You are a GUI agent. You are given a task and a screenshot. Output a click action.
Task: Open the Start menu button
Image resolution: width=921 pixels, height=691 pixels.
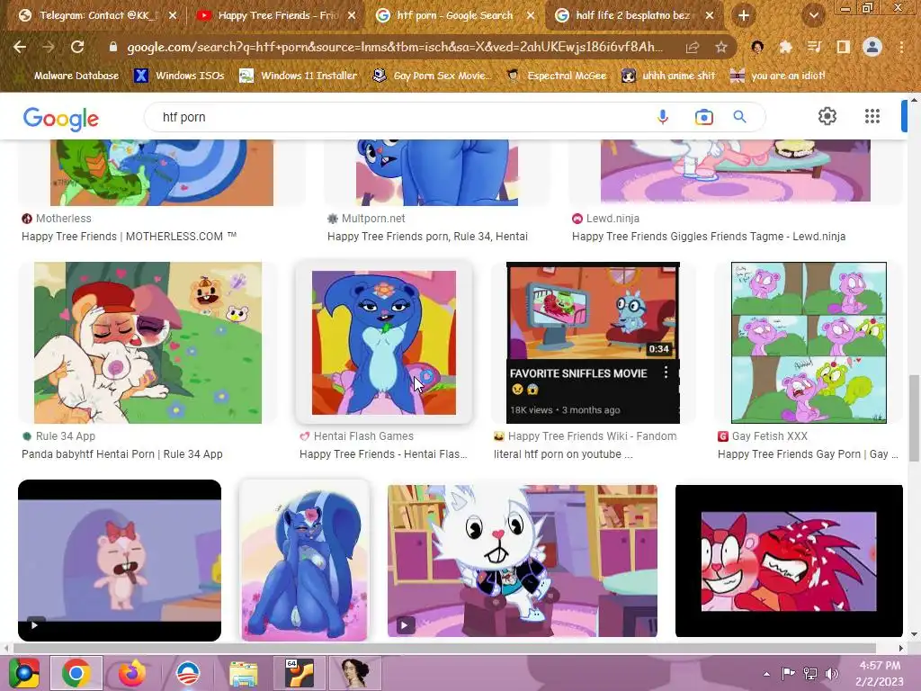click(22, 673)
